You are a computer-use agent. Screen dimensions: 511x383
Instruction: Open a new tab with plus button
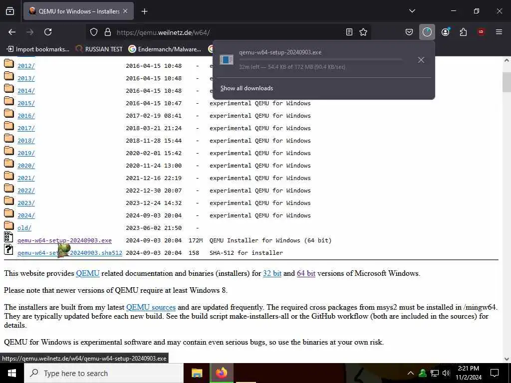(144, 11)
